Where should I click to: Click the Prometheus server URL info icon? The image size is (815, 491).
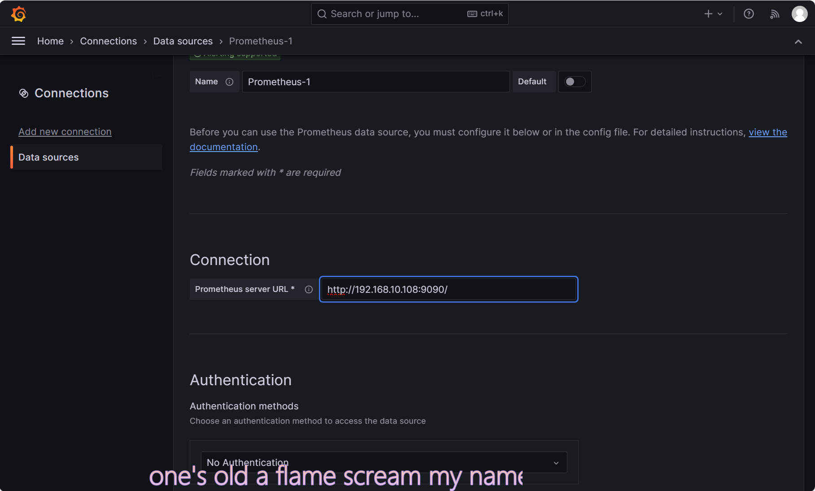tap(309, 289)
